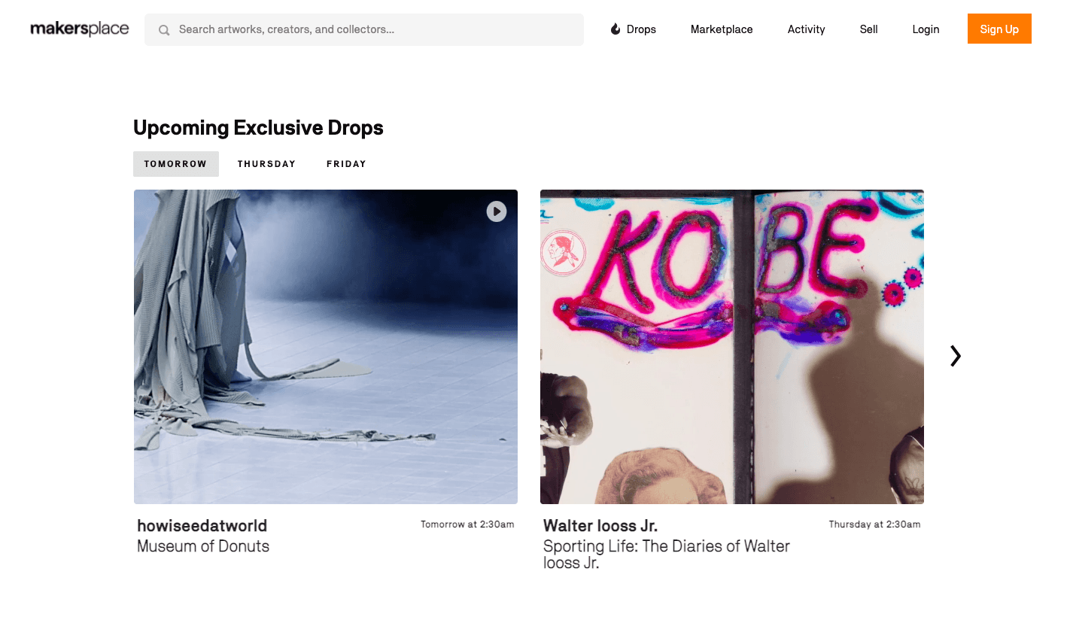Play the Museum of Donuts video
This screenshot has width=1070, height=617.
pyautogui.click(x=497, y=211)
